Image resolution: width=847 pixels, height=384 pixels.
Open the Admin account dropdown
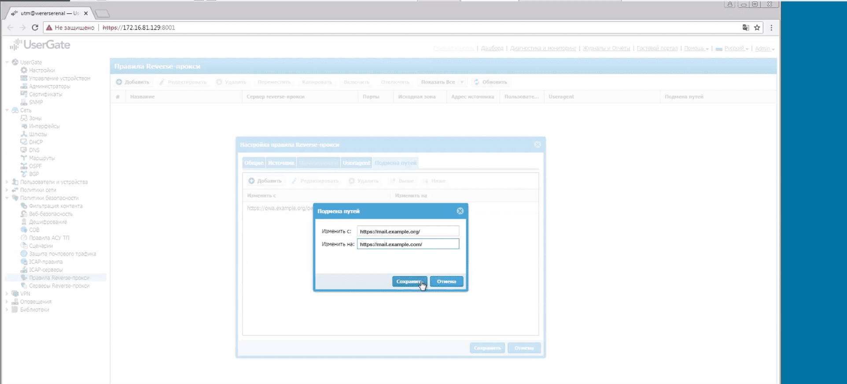(x=765, y=48)
